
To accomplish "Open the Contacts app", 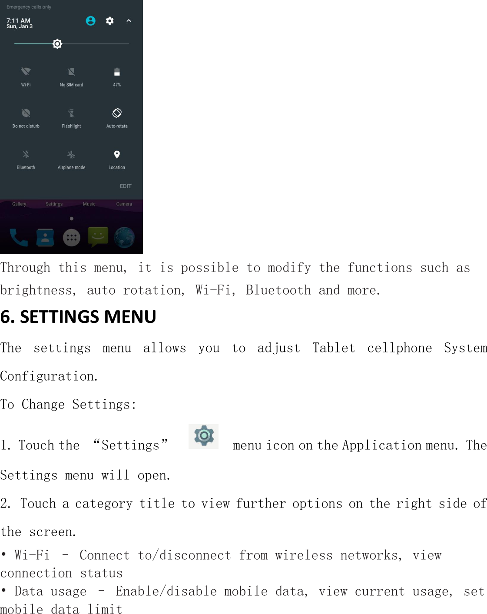I will coord(45,236).
